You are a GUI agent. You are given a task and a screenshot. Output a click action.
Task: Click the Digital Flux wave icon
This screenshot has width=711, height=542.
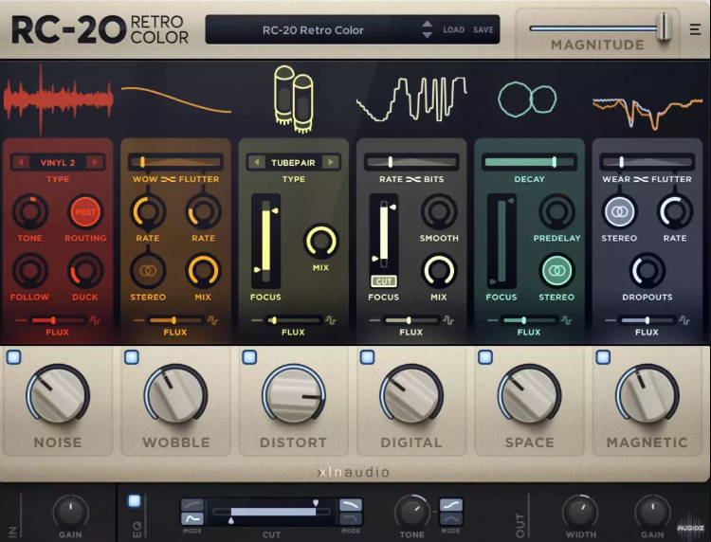[x=448, y=320]
